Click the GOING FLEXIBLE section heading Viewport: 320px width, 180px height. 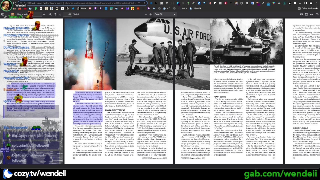[x=300, y=128]
